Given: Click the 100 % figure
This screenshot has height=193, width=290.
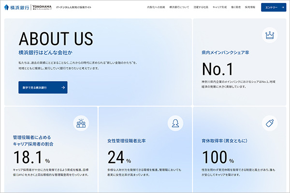Looking at the screenshot, I should point(218,157).
